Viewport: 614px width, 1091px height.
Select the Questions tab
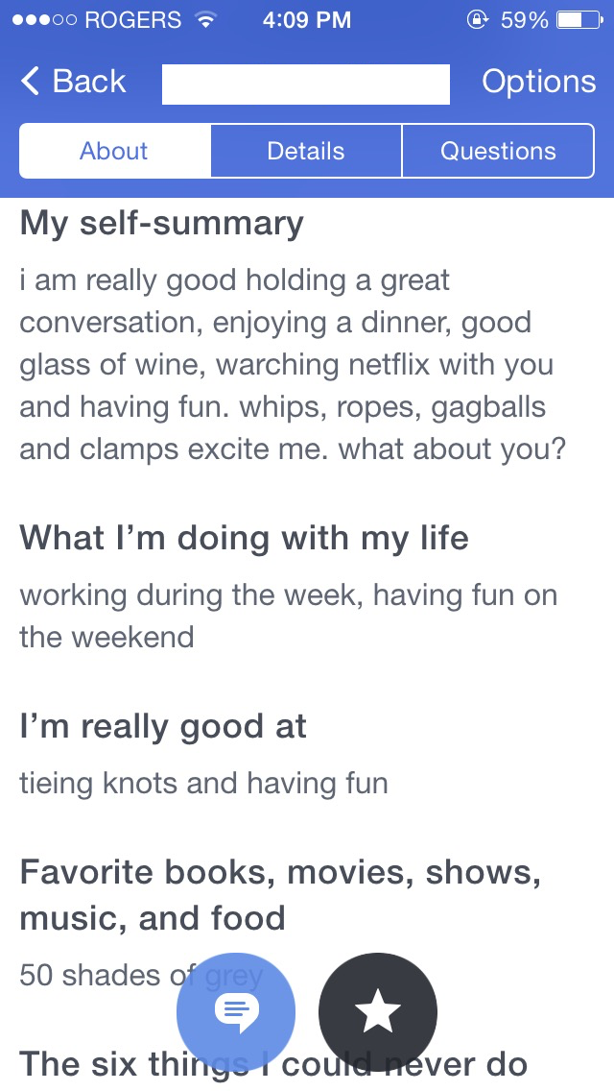tap(498, 151)
